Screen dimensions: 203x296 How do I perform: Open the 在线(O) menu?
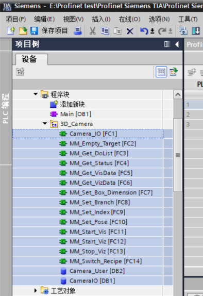pos(130,19)
